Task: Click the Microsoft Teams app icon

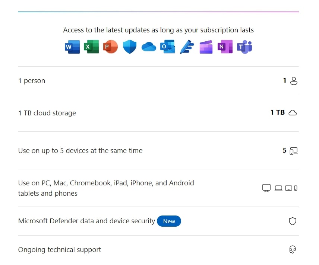Action: click(244, 47)
